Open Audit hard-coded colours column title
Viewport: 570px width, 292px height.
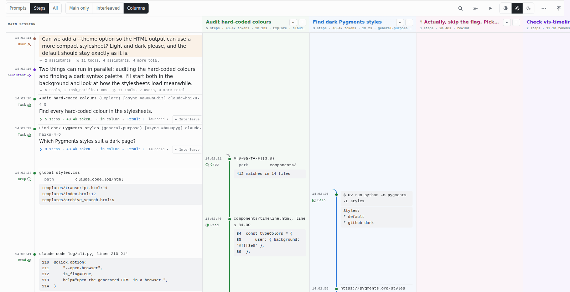point(238,22)
